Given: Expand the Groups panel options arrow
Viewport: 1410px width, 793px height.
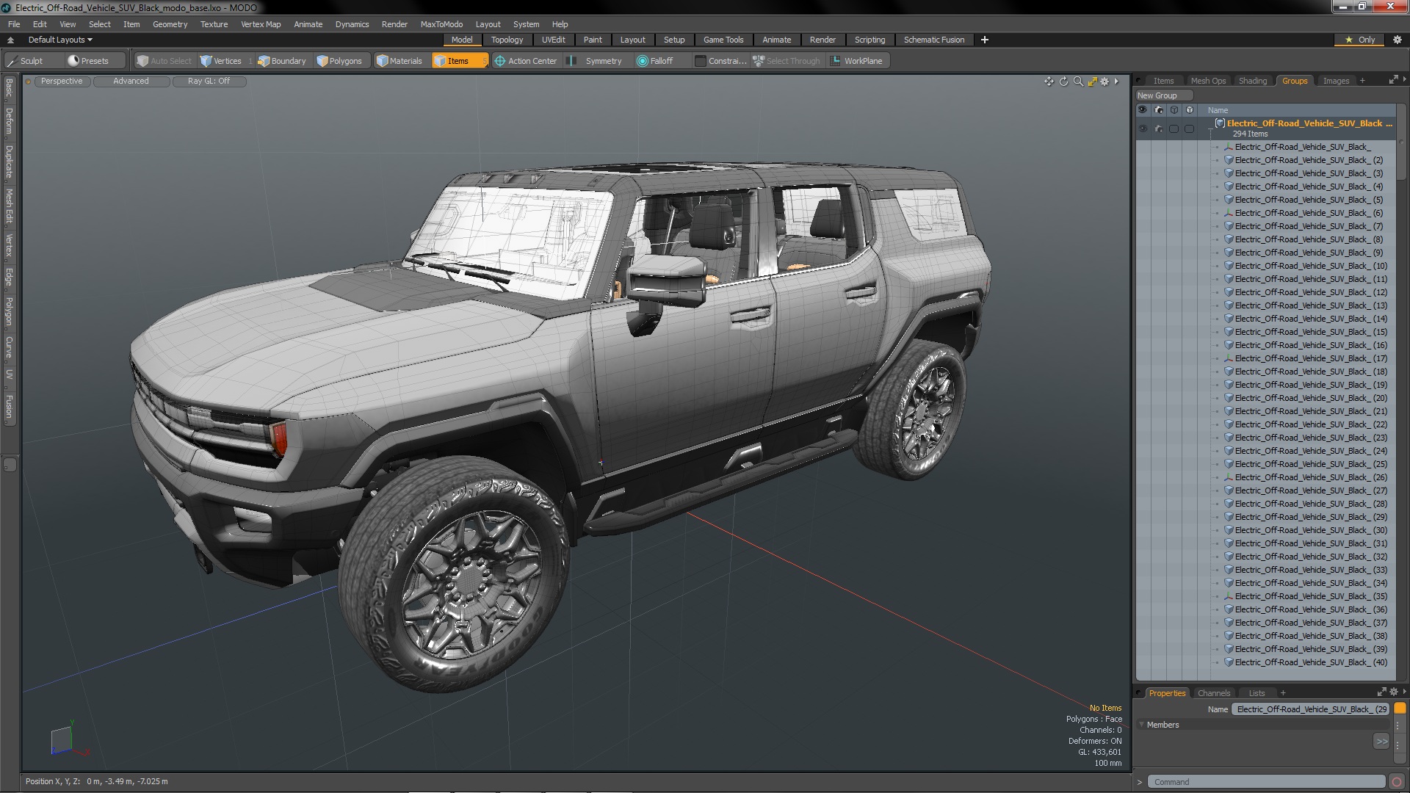Looking at the screenshot, I should tap(1404, 79).
